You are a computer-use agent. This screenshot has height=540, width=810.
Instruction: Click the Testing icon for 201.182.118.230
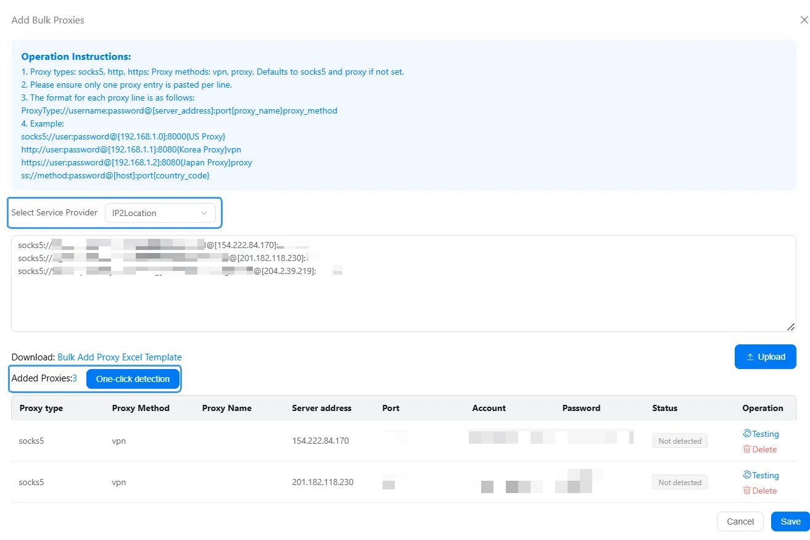747,475
